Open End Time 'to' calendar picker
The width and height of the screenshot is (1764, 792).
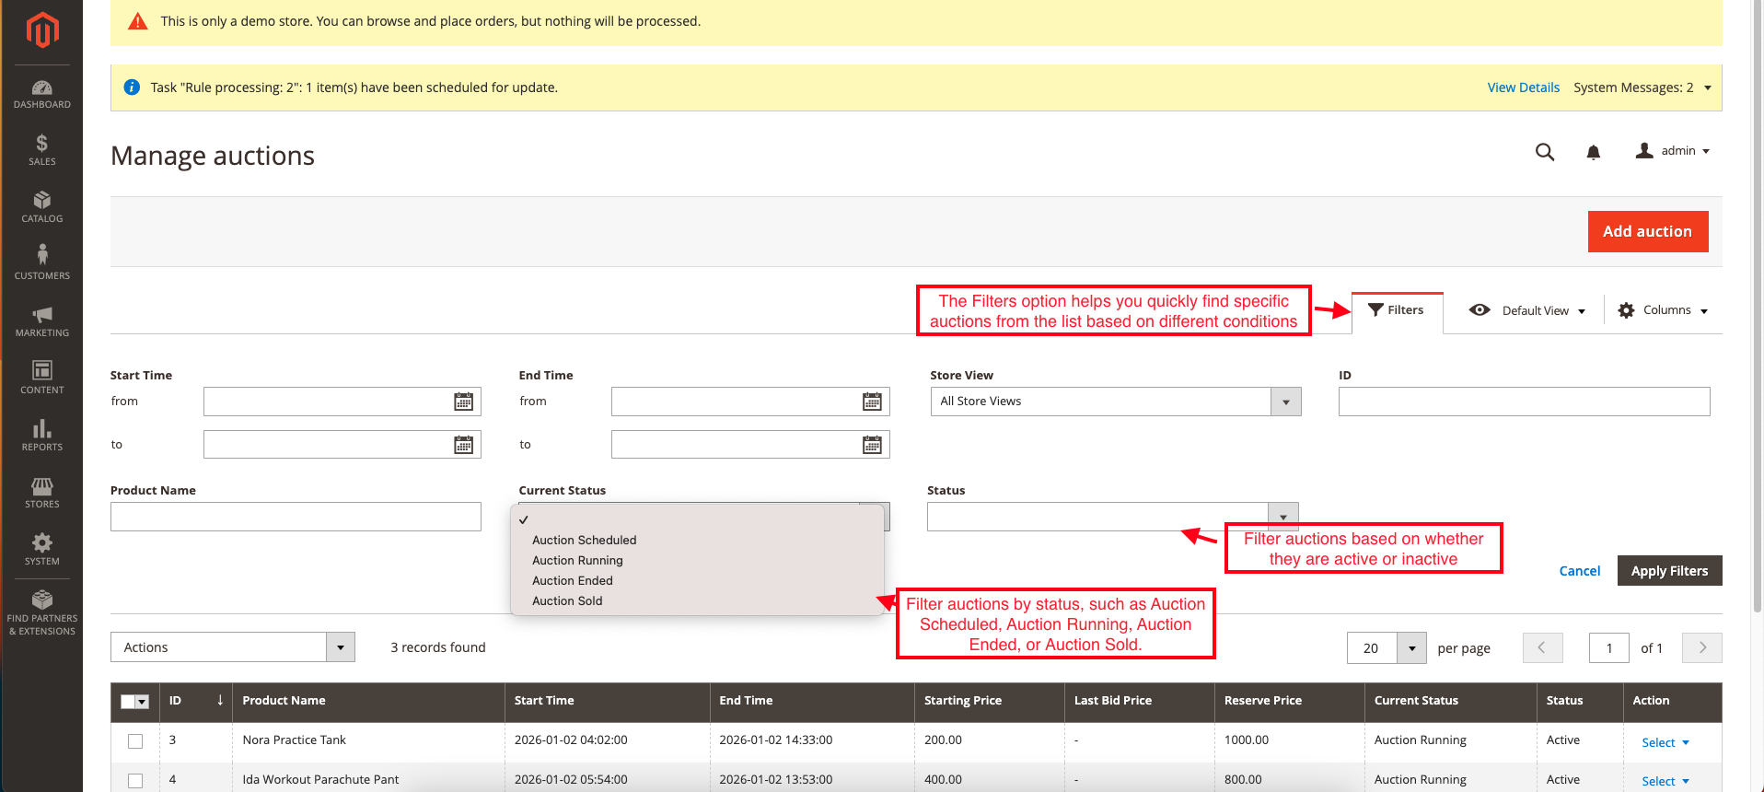coord(871,445)
